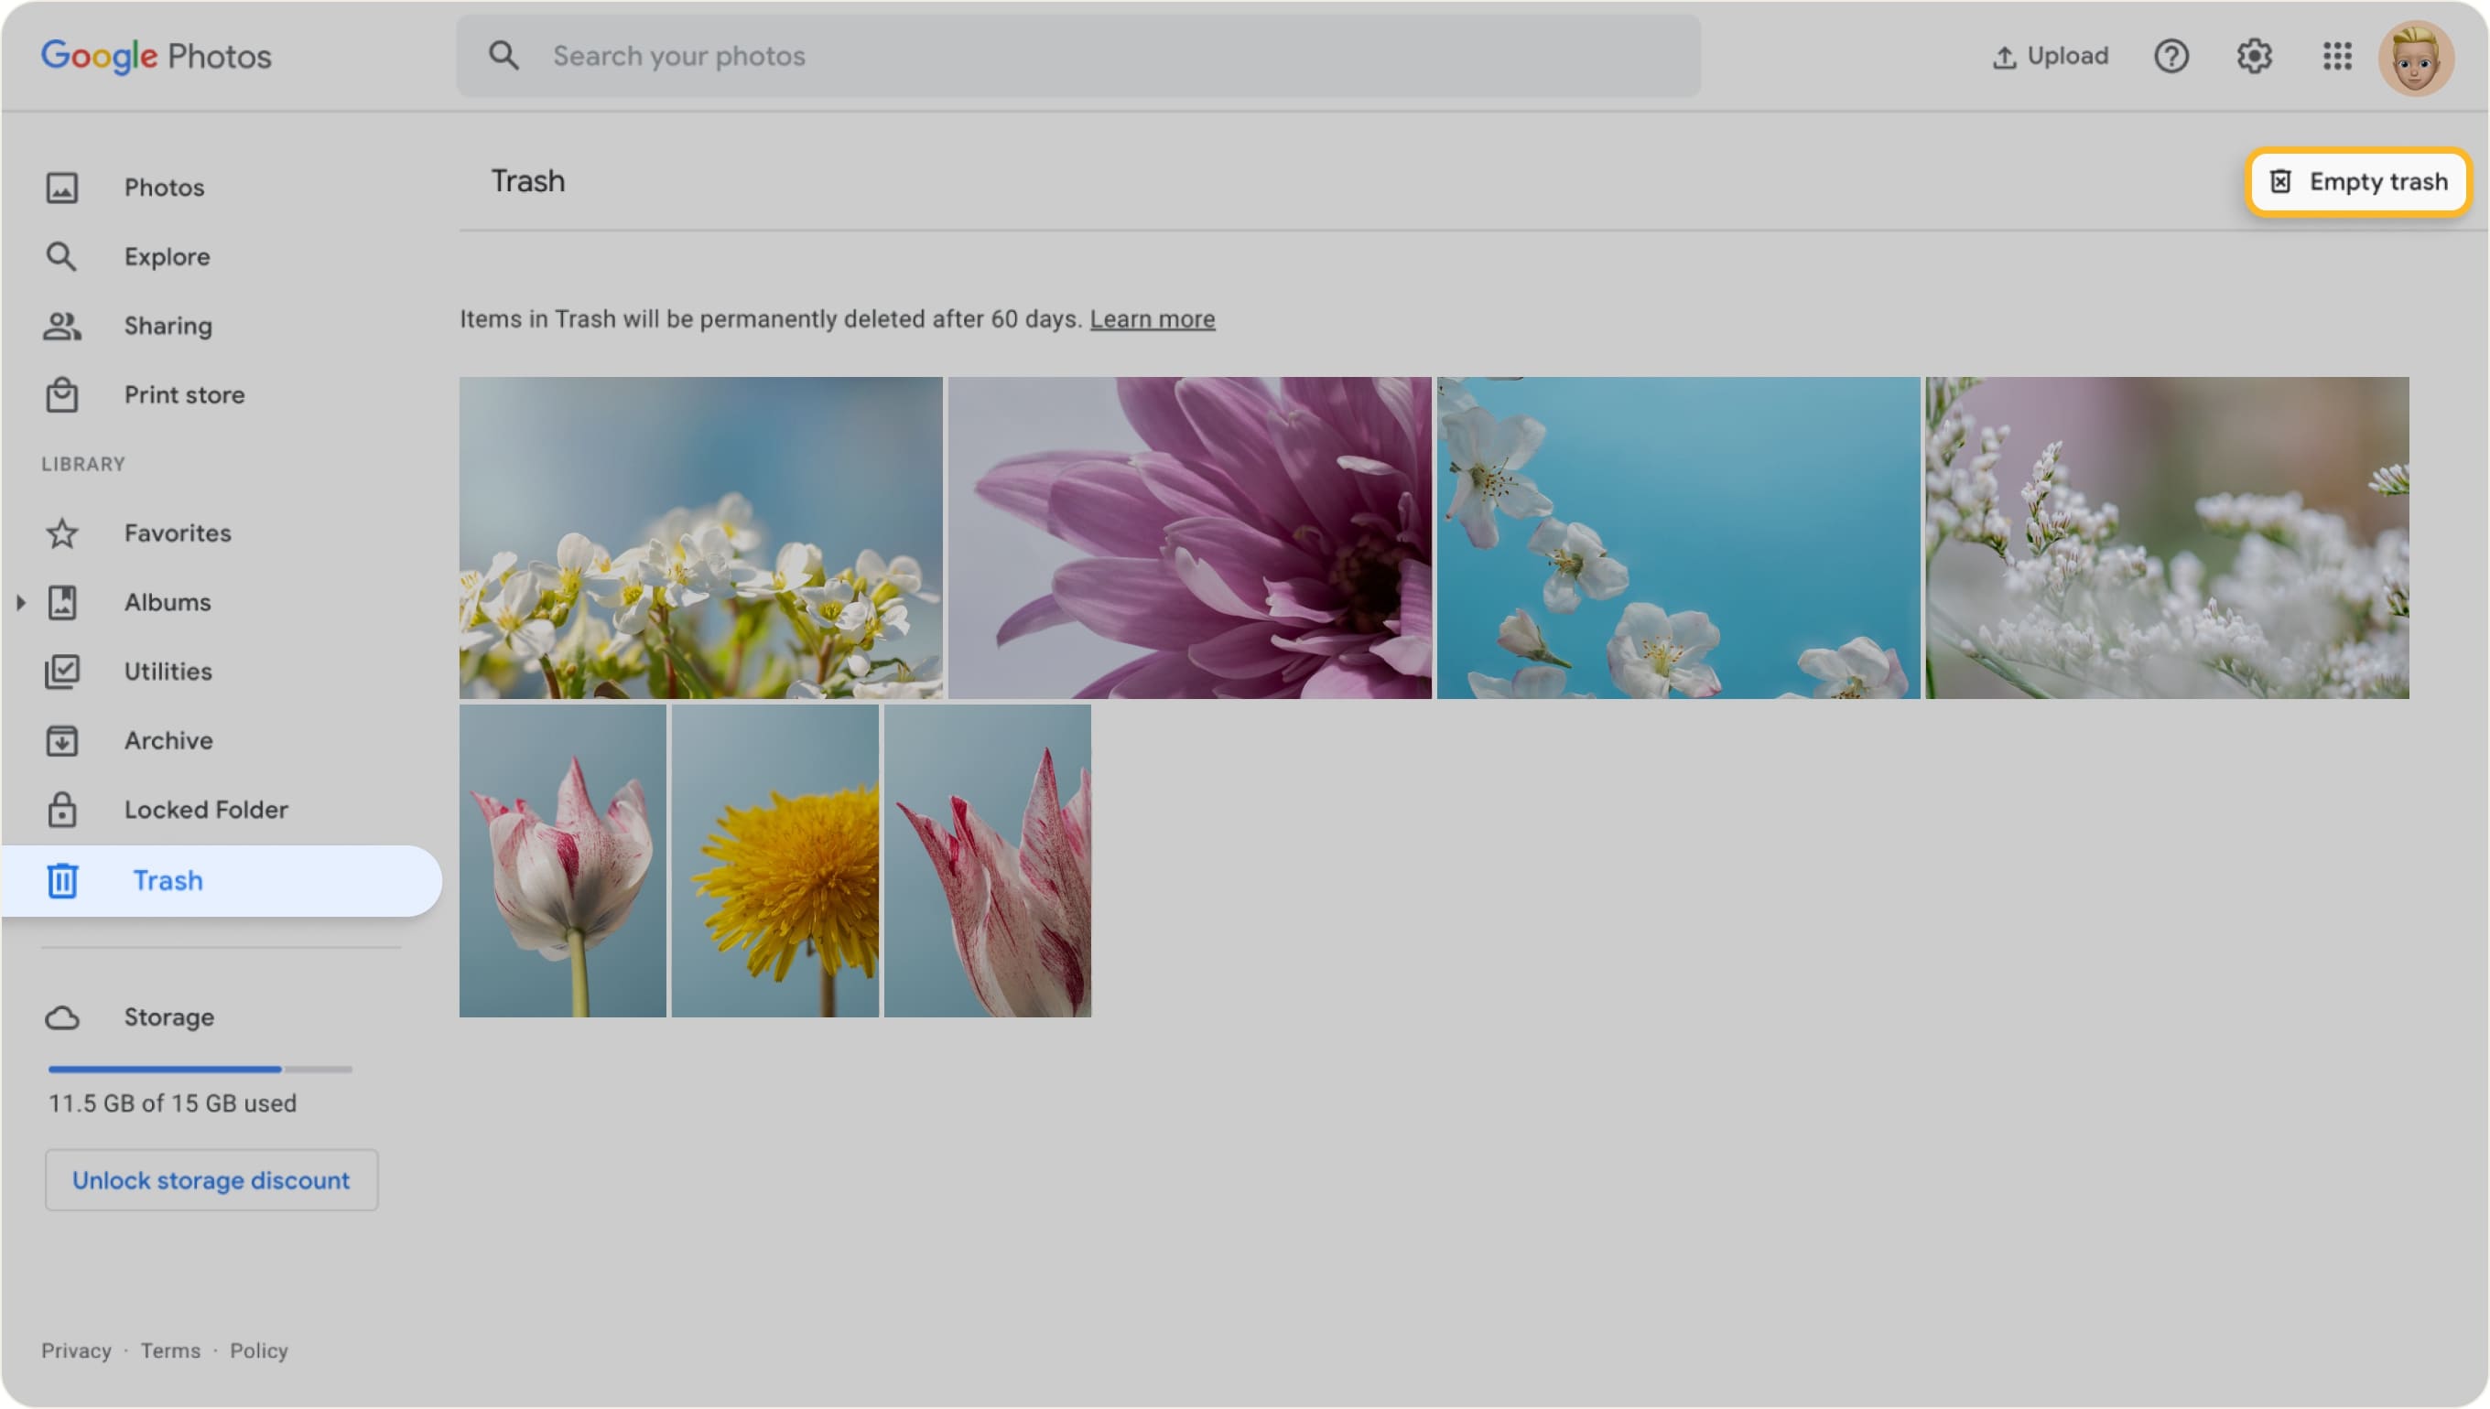Viewport: 2490px width, 1409px height.
Task: Open the Locked Folder padlock icon
Action: point(62,809)
